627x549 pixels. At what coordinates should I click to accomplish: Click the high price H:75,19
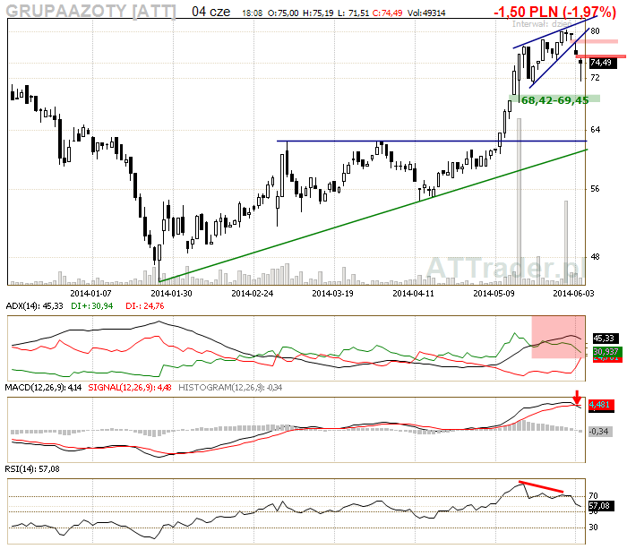318,13
